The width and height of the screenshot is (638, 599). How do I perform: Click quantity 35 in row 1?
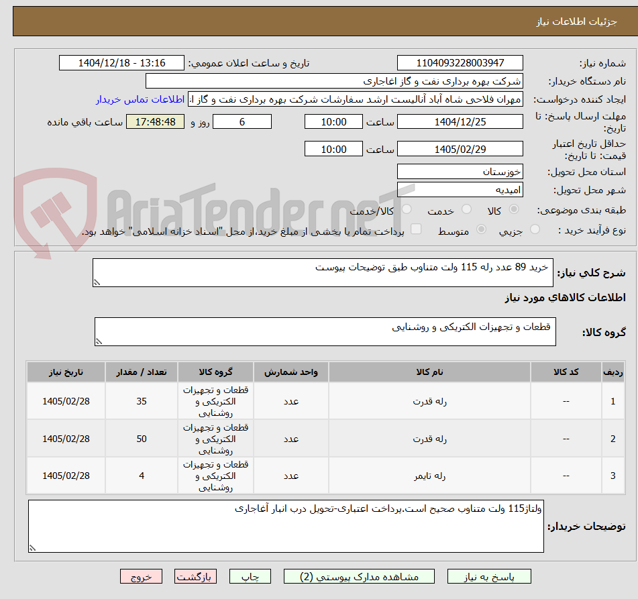point(142,401)
